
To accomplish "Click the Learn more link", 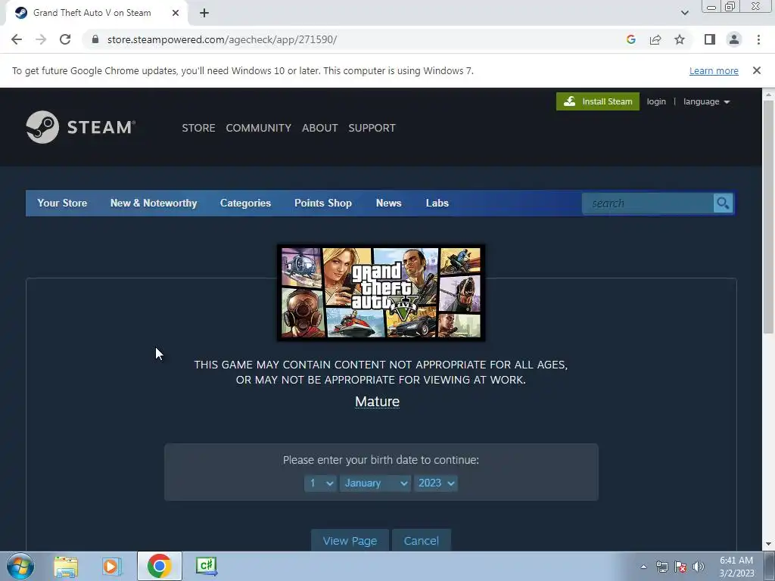I will point(714,70).
